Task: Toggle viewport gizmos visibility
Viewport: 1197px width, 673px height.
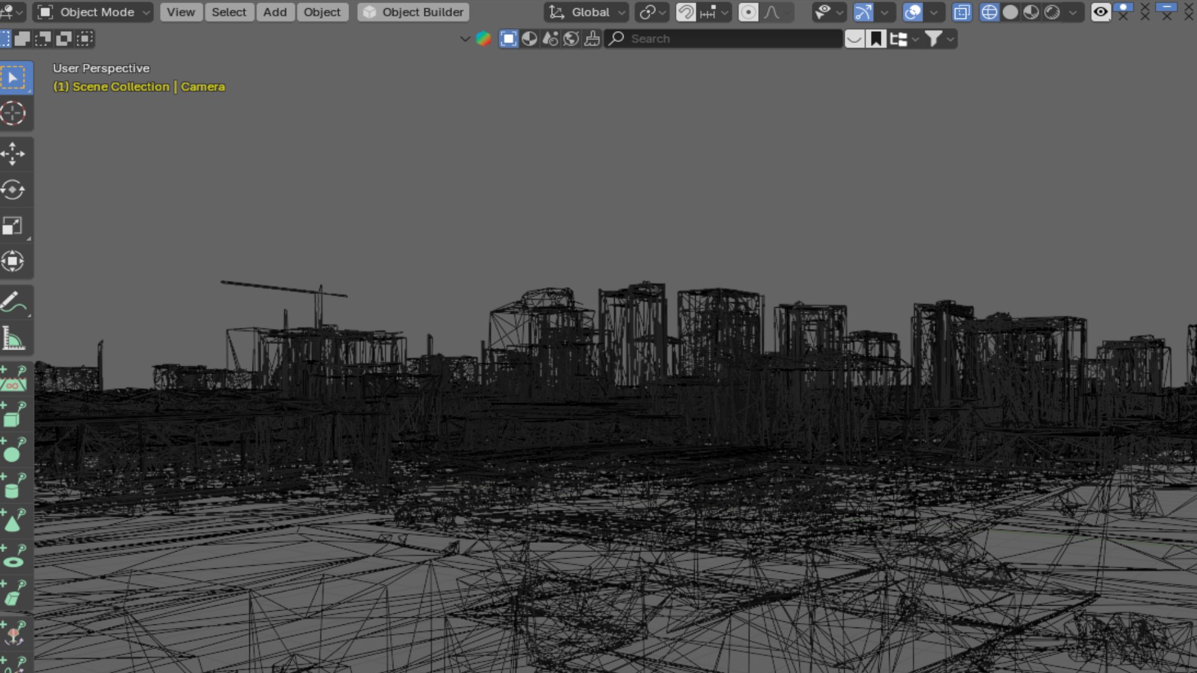Action: pyautogui.click(x=863, y=12)
